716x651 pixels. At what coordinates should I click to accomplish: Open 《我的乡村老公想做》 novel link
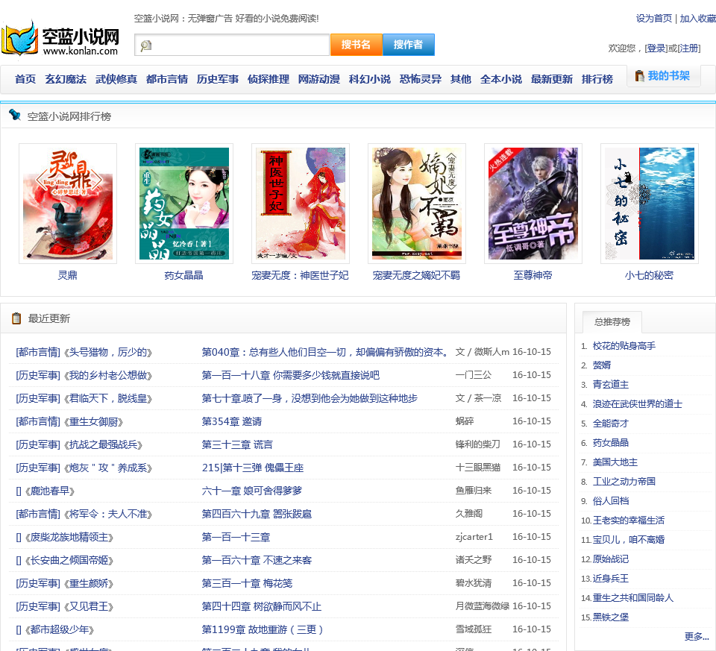pyautogui.click(x=108, y=375)
